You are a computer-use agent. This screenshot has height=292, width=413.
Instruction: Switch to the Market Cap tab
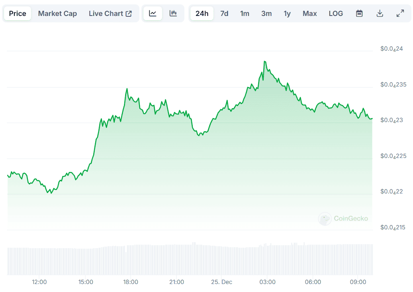(57, 14)
